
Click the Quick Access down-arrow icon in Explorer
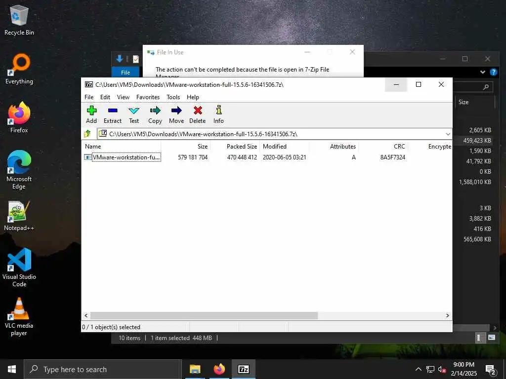(120, 59)
